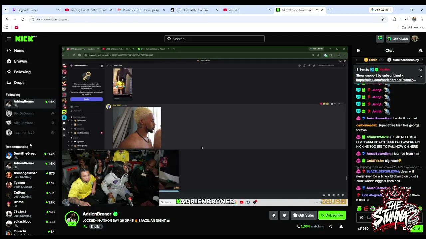Open AilinRamirez's offline channel
The image size is (426, 239).
pos(30,123)
